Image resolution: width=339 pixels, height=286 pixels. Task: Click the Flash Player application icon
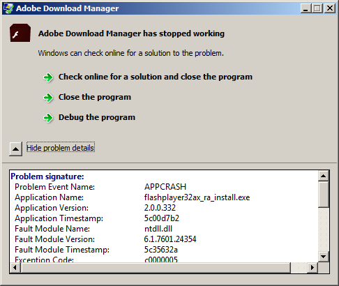[x=20, y=33]
